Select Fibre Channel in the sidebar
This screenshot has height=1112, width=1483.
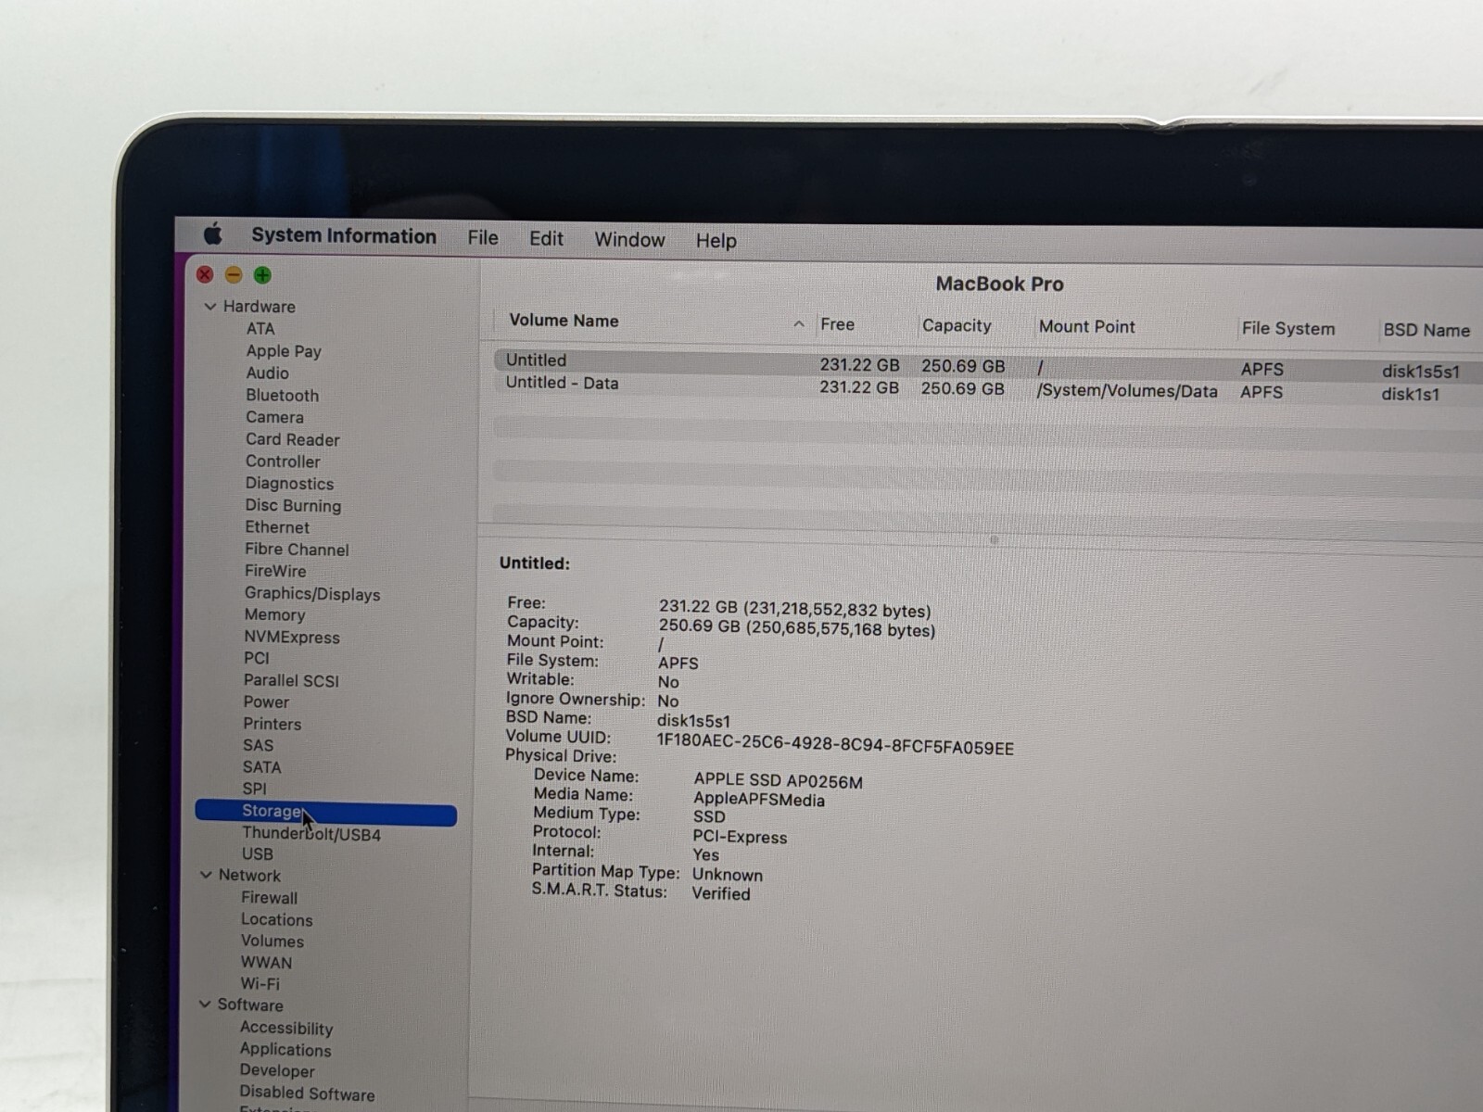pyautogui.click(x=297, y=550)
